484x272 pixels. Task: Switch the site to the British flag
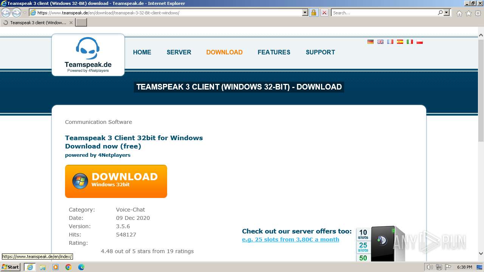pyautogui.click(x=380, y=42)
